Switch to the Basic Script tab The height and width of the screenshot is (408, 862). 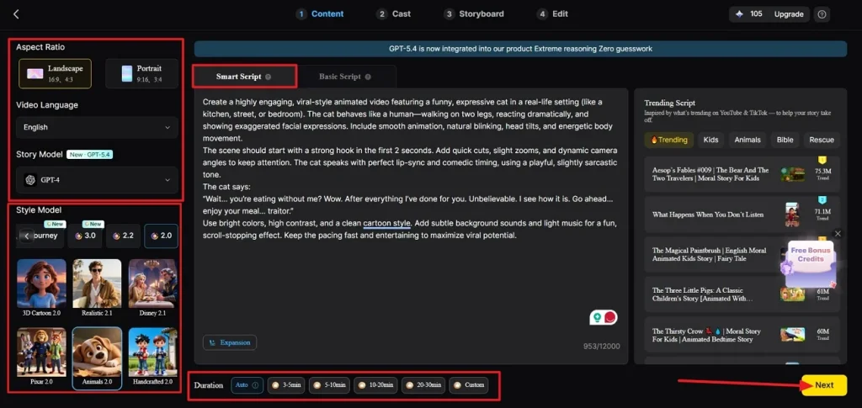(344, 77)
